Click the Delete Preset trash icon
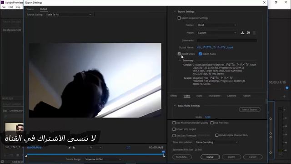Screen dimensions: 291x164 (254, 33)
